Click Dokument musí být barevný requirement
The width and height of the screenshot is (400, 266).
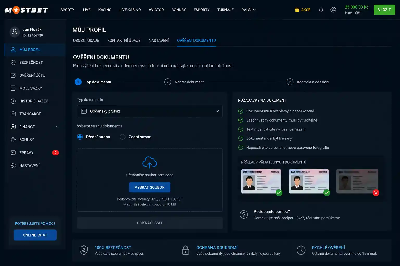click(x=269, y=138)
